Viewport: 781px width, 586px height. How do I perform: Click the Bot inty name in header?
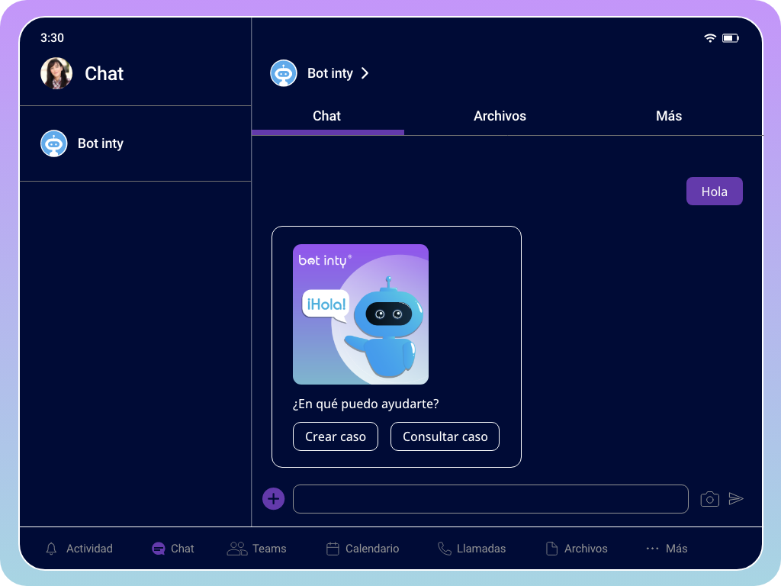tap(329, 73)
